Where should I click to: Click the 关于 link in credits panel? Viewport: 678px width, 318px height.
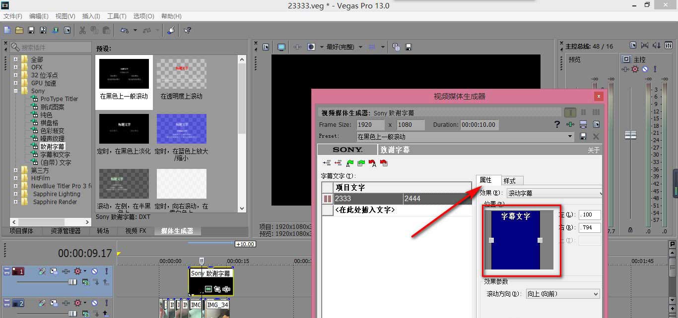point(594,150)
